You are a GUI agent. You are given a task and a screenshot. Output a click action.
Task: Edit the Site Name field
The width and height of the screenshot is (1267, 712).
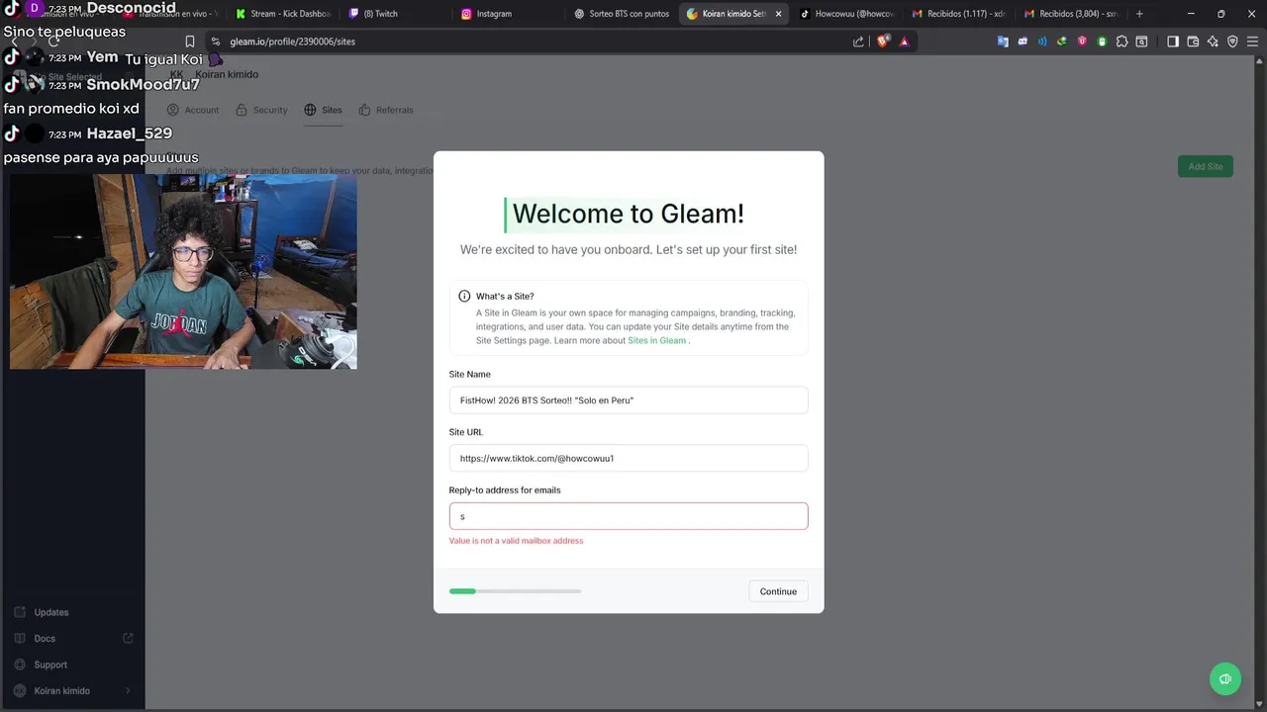pos(629,400)
